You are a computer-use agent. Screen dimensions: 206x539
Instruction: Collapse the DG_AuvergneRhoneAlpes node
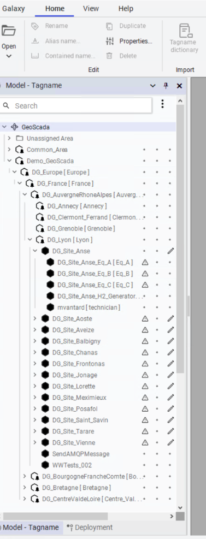25,194
